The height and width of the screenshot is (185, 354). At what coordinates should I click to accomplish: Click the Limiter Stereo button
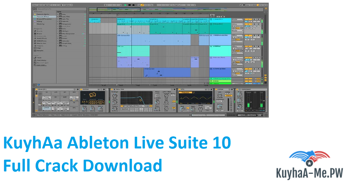(228, 95)
